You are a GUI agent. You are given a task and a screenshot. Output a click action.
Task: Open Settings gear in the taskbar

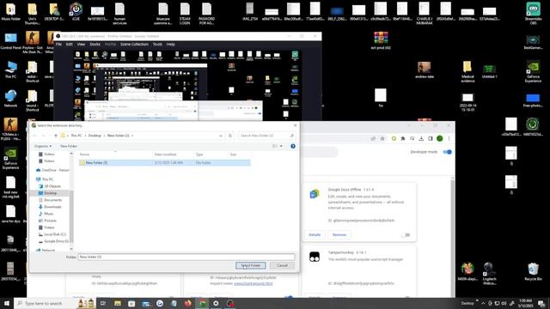pyautogui.click(x=216, y=303)
